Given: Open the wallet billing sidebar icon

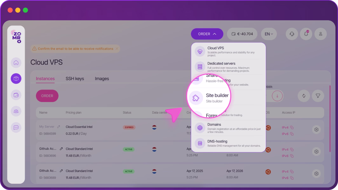Looking at the screenshot, I should 16,95.
